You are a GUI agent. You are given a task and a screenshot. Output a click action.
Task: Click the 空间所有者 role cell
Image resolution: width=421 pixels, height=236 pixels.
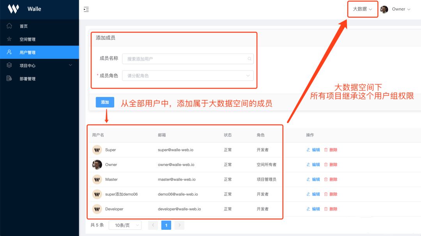[x=266, y=165]
